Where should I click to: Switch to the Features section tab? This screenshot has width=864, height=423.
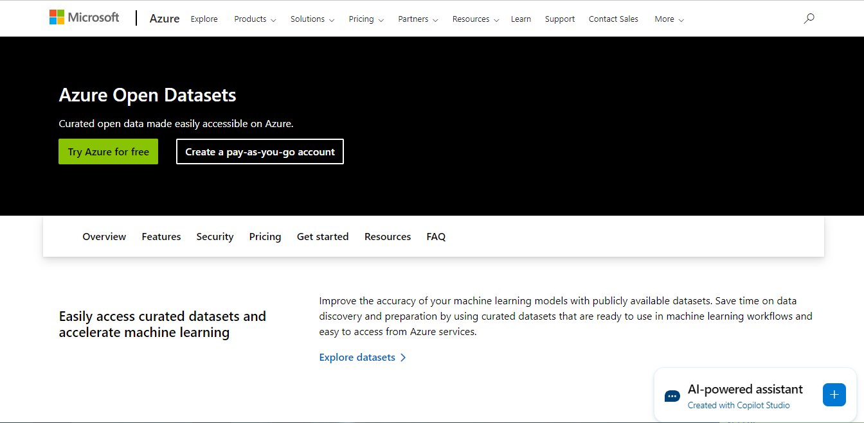point(161,237)
